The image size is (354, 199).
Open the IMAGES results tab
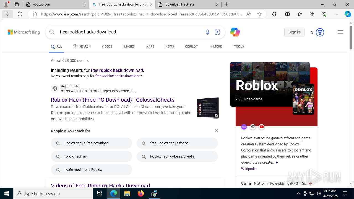point(129,46)
